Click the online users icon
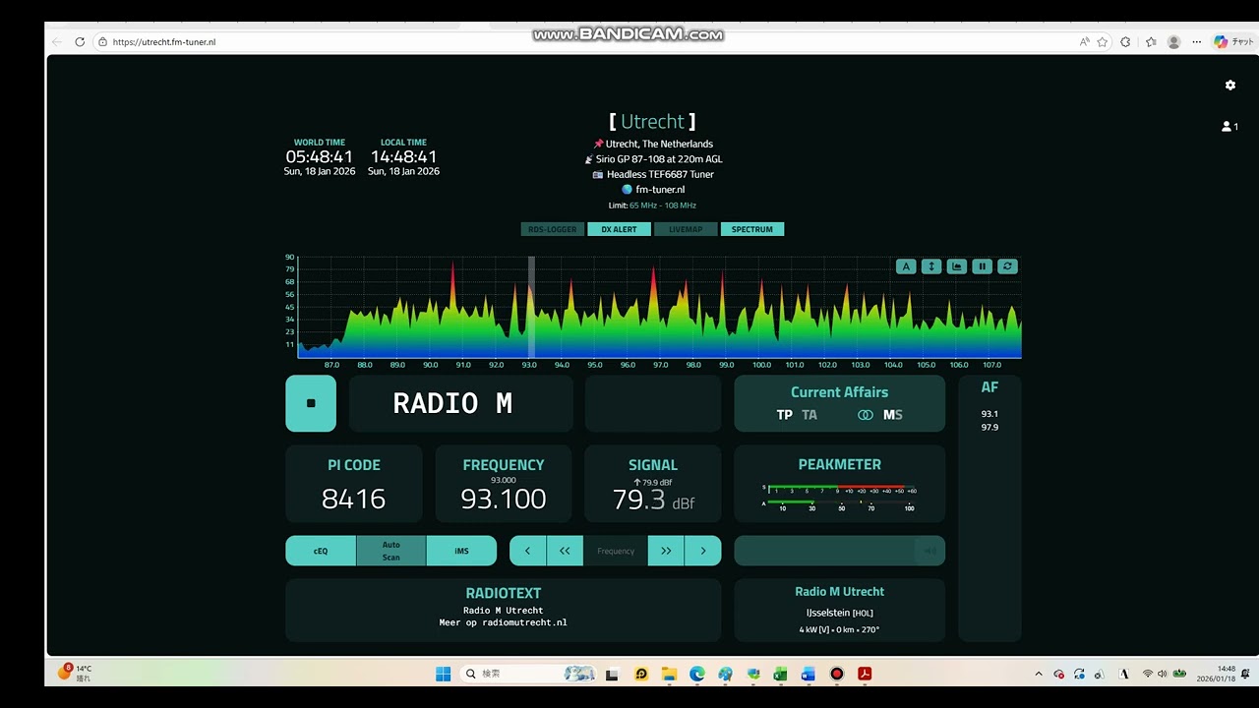The image size is (1259, 708). [x=1229, y=126]
